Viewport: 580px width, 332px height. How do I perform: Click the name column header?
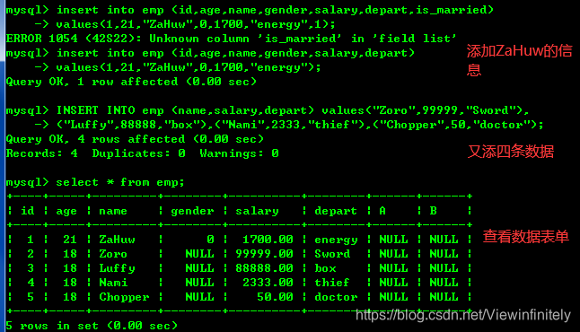click(x=113, y=211)
